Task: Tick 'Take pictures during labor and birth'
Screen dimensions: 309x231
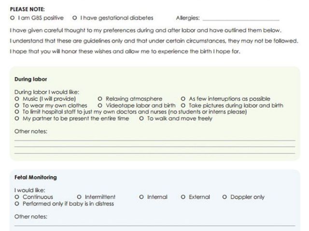Action: pos(183,105)
